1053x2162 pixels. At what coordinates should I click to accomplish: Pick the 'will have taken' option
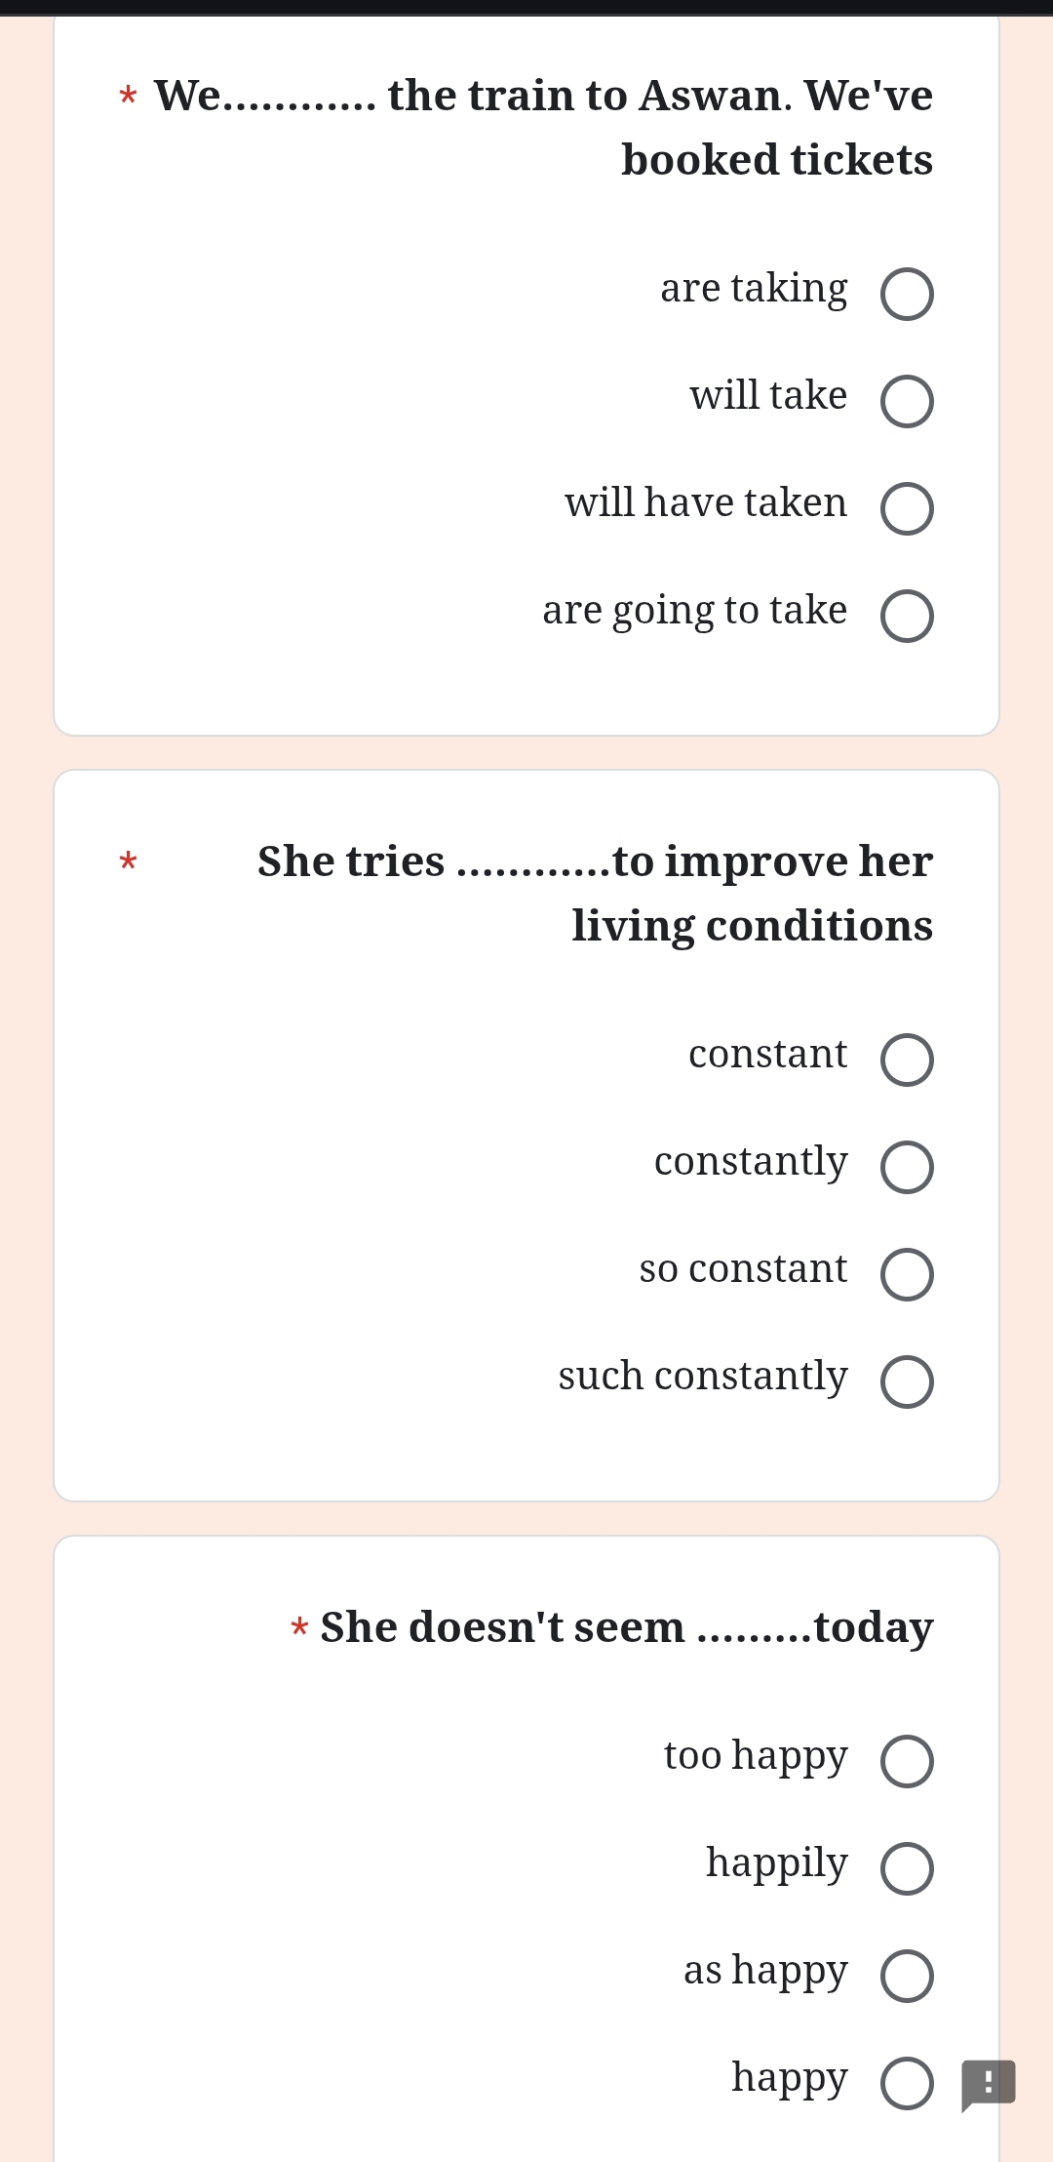click(x=907, y=508)
